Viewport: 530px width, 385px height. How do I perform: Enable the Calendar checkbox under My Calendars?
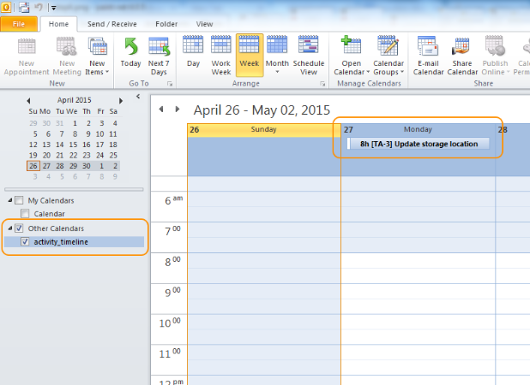[x=24, y=213]
